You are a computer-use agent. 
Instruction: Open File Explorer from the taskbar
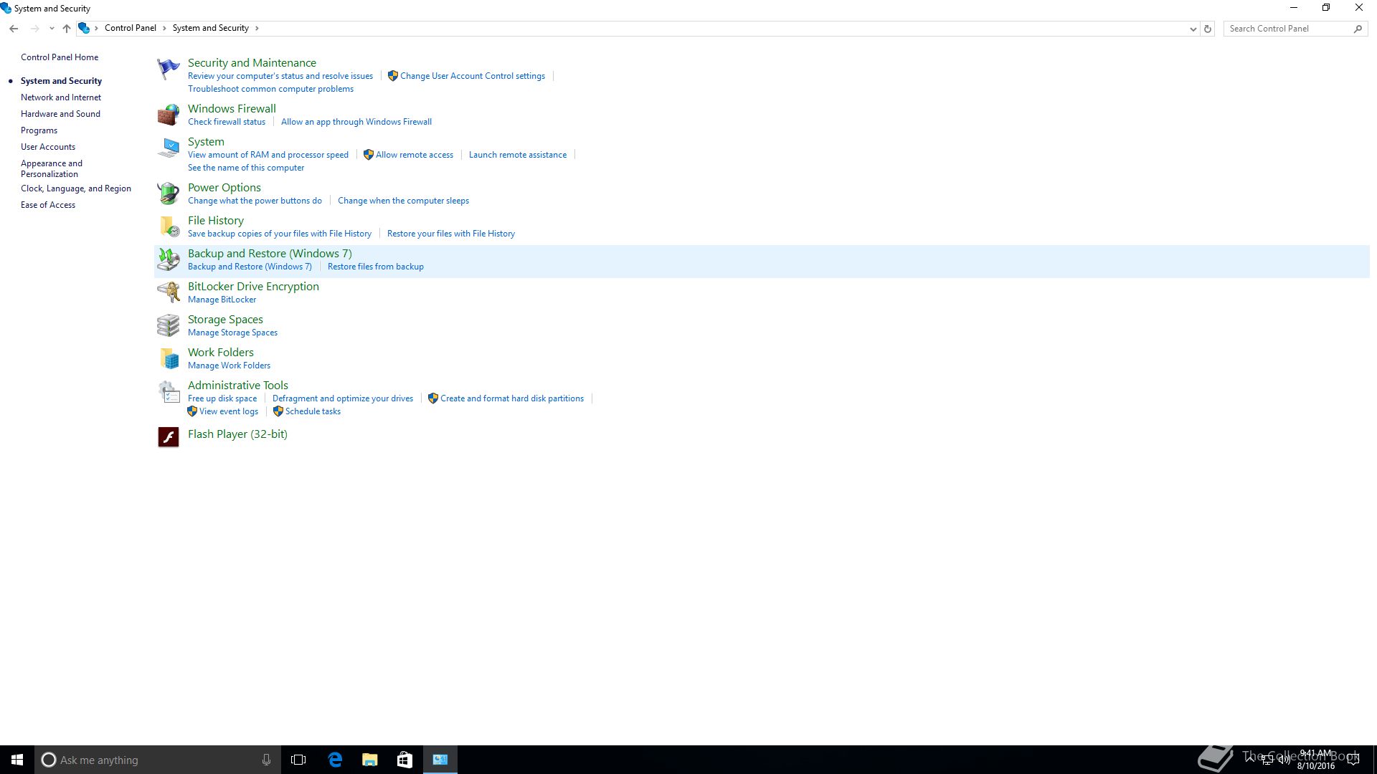370,760
